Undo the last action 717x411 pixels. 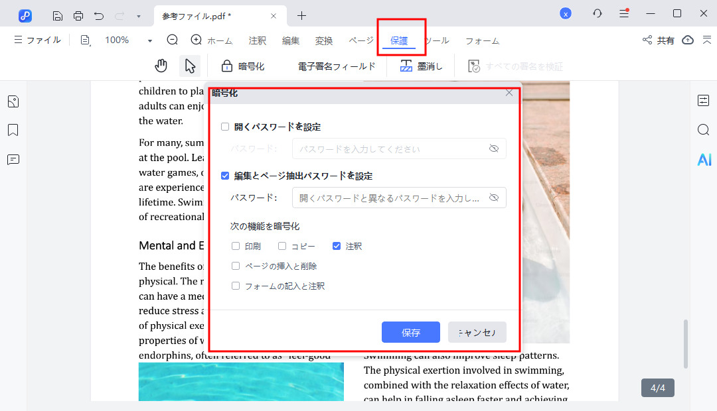(x=98, y=15)
